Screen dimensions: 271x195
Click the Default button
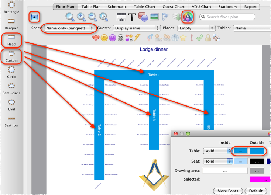pyautogui.click(x=256, y=191)
